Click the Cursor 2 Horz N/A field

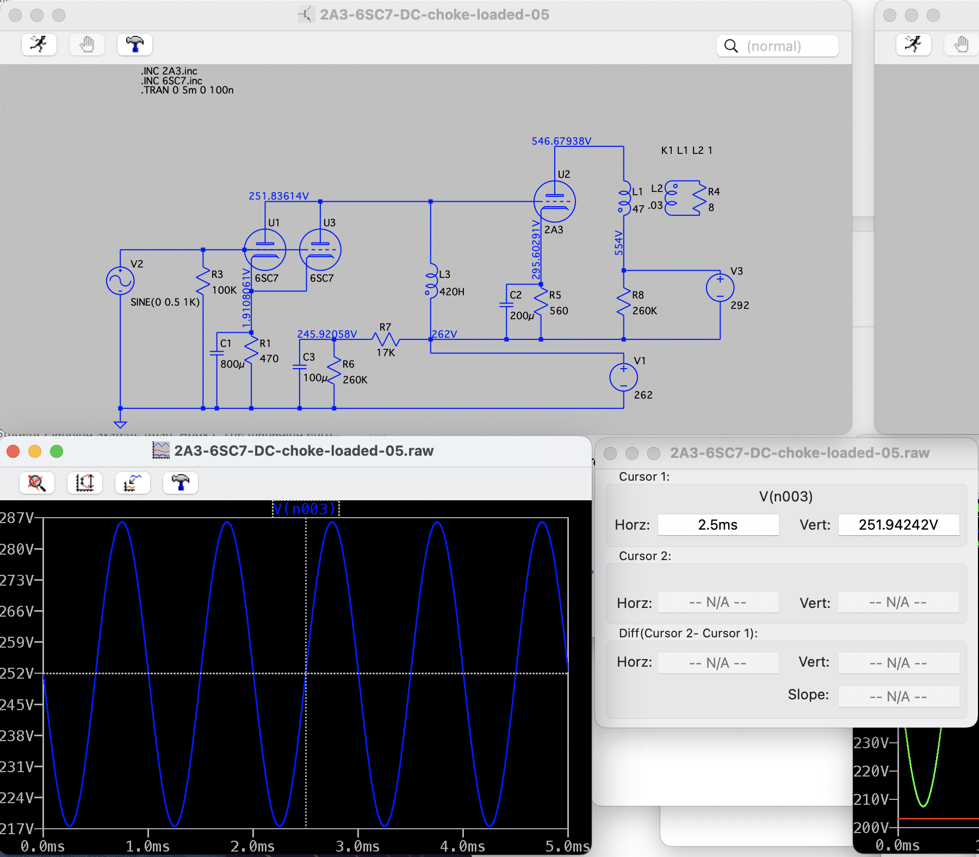tap(718, 603)
